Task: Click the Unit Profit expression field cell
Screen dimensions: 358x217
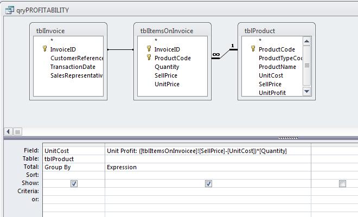Action: click(208, 150)
